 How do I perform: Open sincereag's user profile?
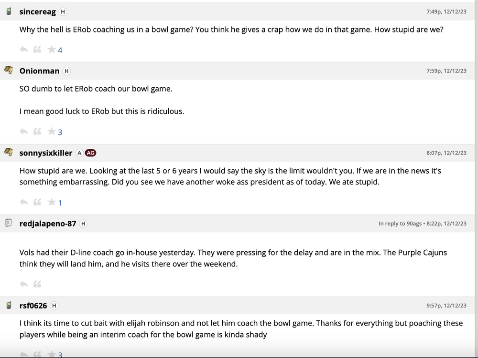(x=37, y=11)
